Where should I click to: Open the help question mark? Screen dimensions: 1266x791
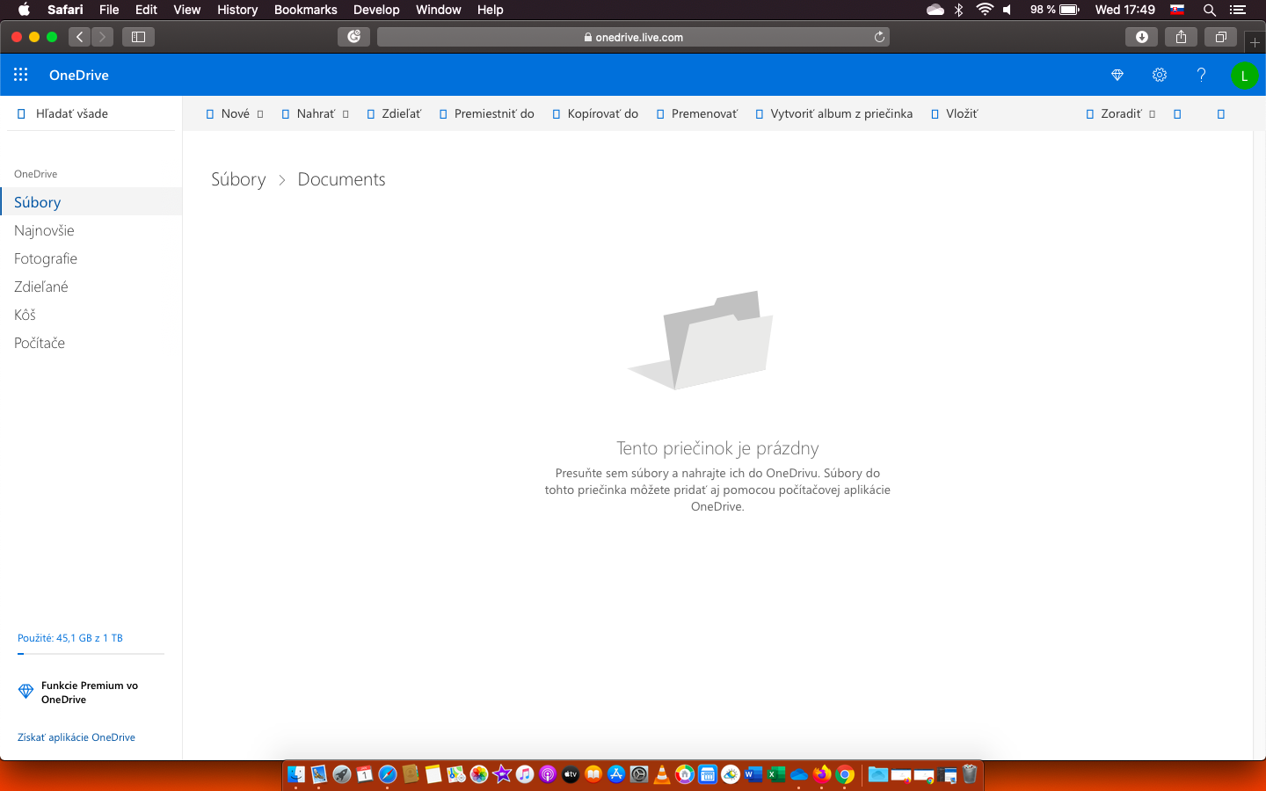pos(1201,75)
